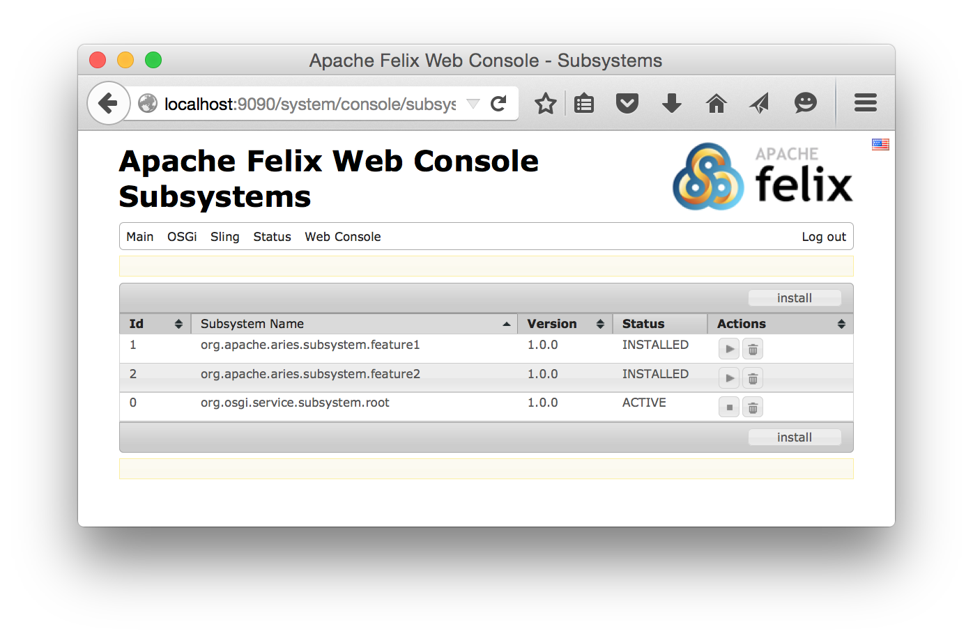
Task: Open the browser hamburger menu
Action: [x=866, y=103]
